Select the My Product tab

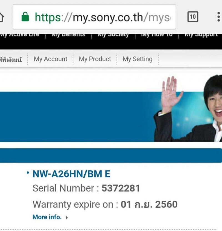tap(95, 59)
